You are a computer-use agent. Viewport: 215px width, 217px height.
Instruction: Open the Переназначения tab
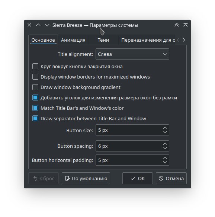pyautogui.click(x=147, y=40)
